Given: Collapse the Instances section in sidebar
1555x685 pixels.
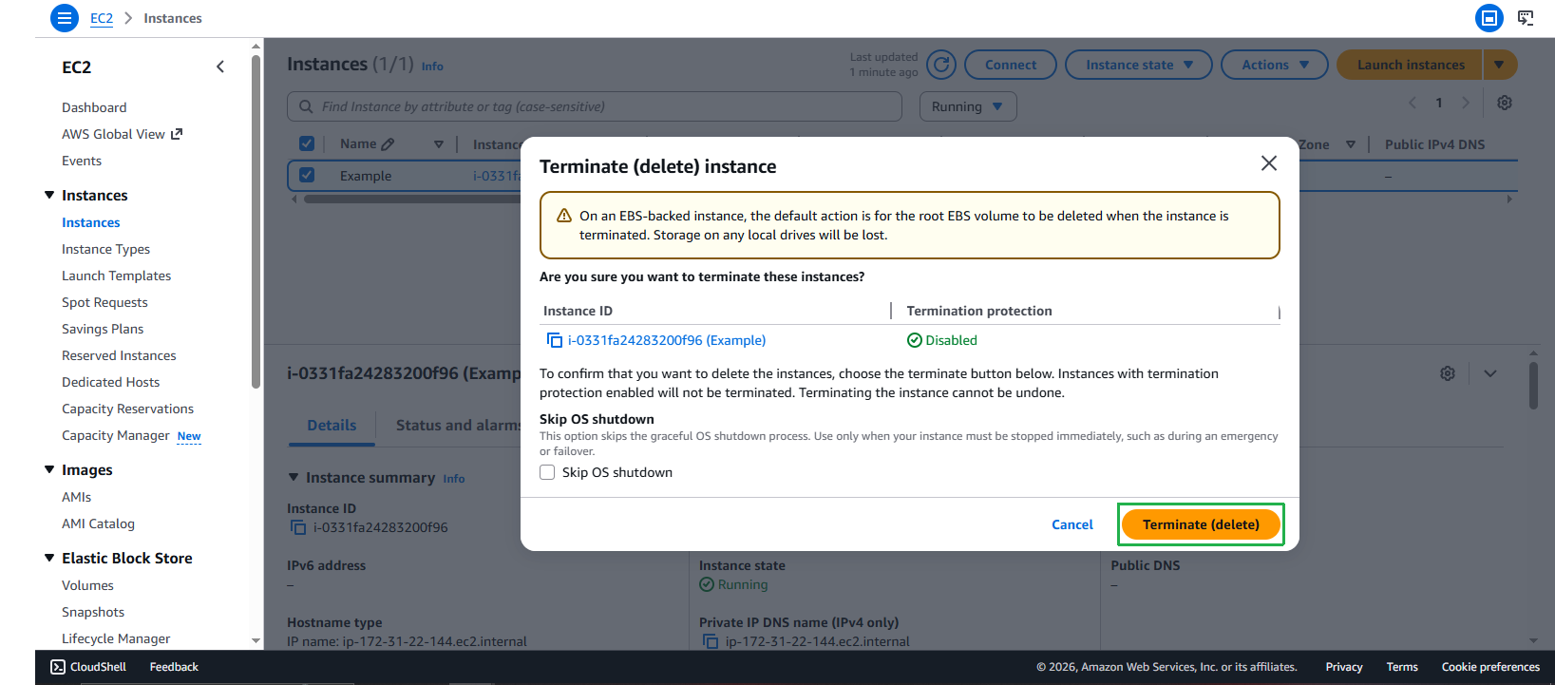Looking at the screenshot, I should tap(49, 195).
